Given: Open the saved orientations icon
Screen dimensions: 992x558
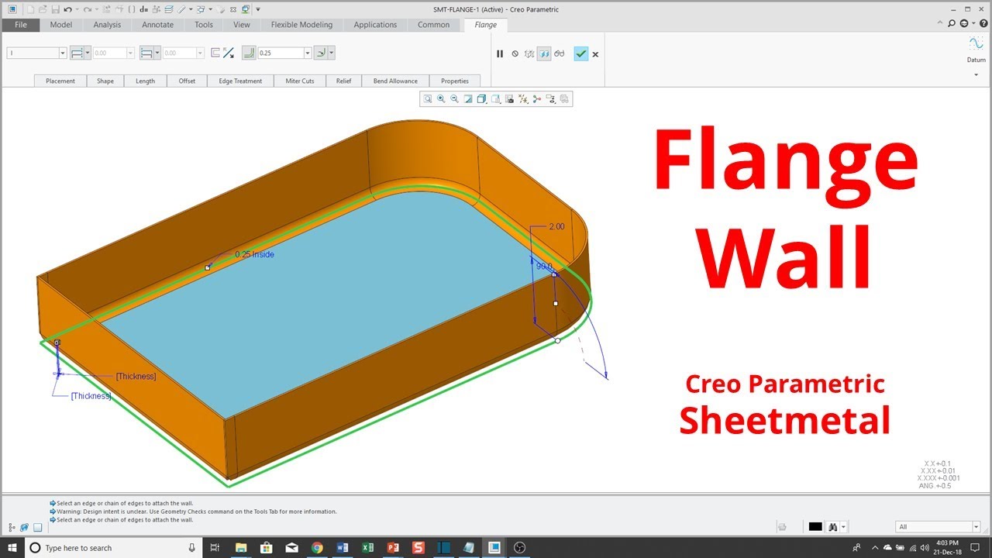Looking at the screenshot, I should [496, 98].
